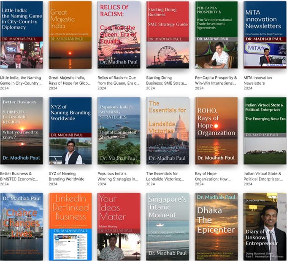Open the XYZ of Naming Branding Worldwide cover
Viewport: 287px width, 261px height.
coord(70,130)
